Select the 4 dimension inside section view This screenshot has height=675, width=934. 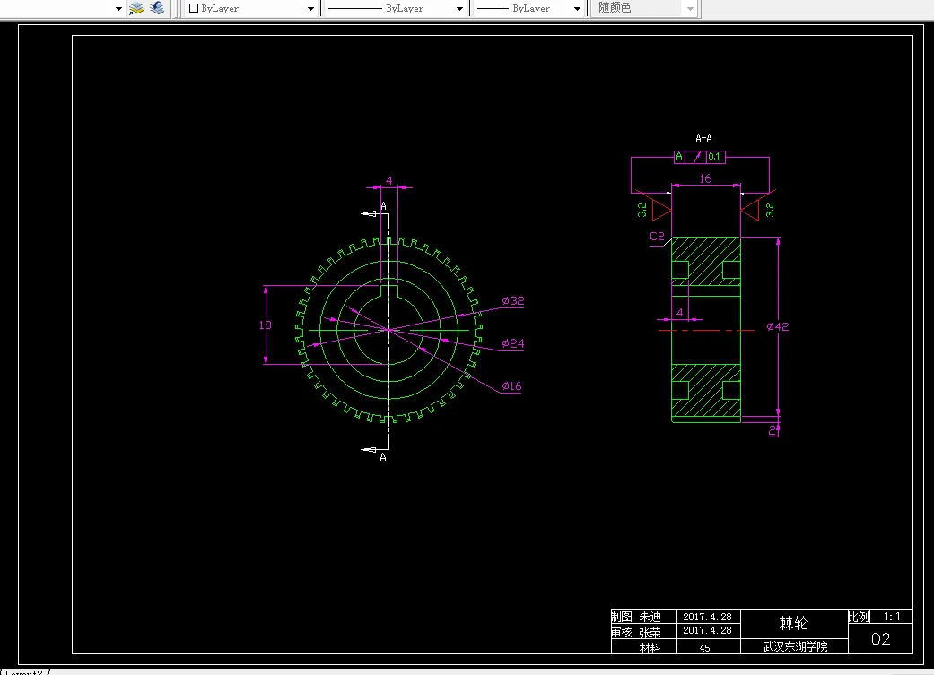680,313
